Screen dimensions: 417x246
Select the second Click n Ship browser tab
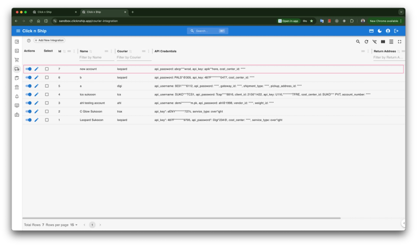point(104,12)
